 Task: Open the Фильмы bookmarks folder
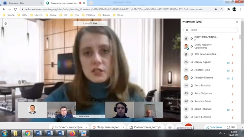(104, 15)
